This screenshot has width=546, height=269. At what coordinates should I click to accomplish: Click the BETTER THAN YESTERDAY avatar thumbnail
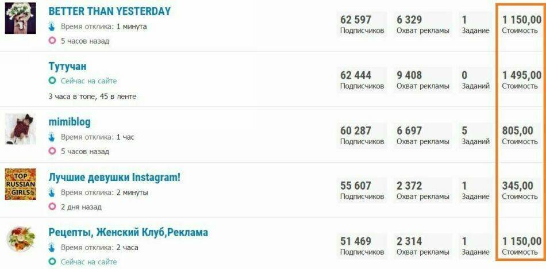point(21,18)
